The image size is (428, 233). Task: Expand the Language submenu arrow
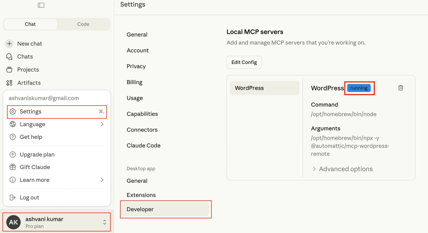[x=102, y=124]
